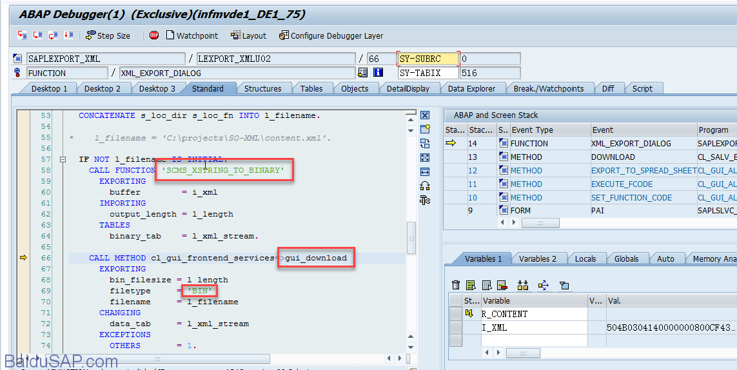Click the I_XML variable cell
This screenshot has width=737, height=370.
(x=534, y=327)
